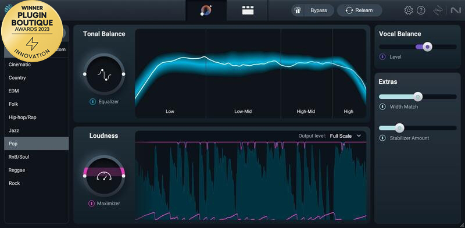Click the Equalizer module icon in dial
Image resolution: width=465 pixels, height=228 pixels.
point(104,75)
